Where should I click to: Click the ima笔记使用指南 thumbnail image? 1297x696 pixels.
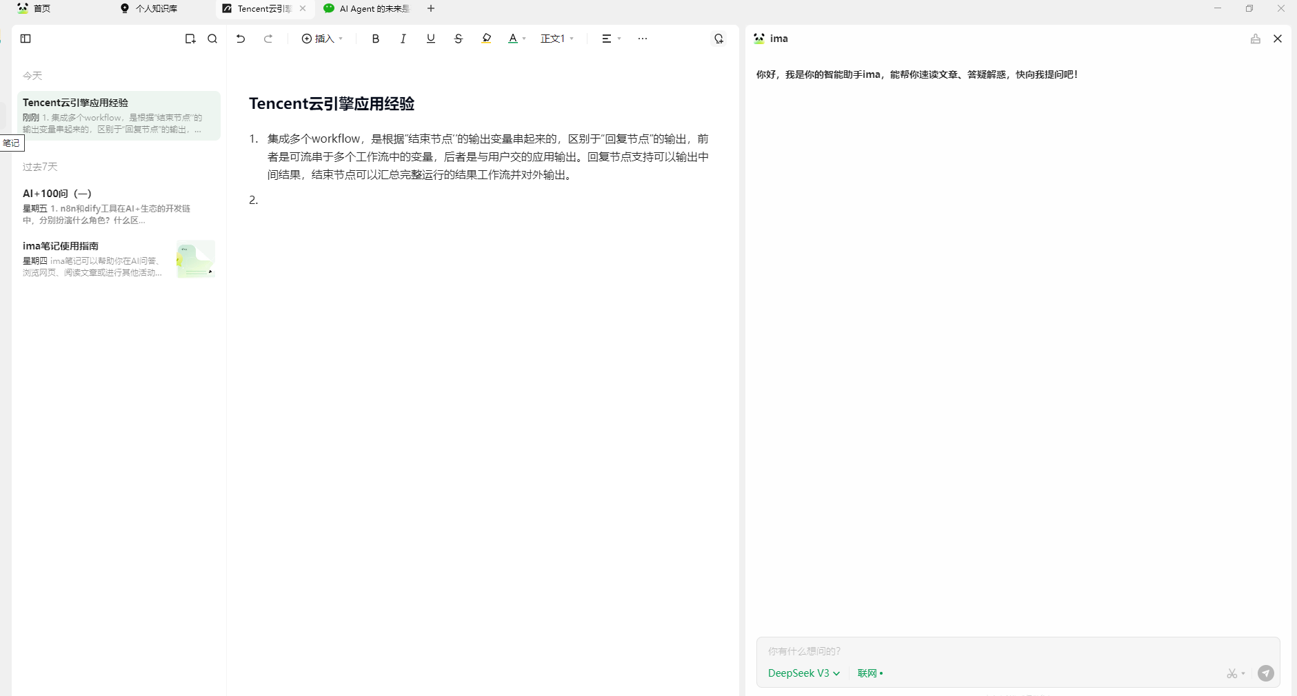coord(196,259)
